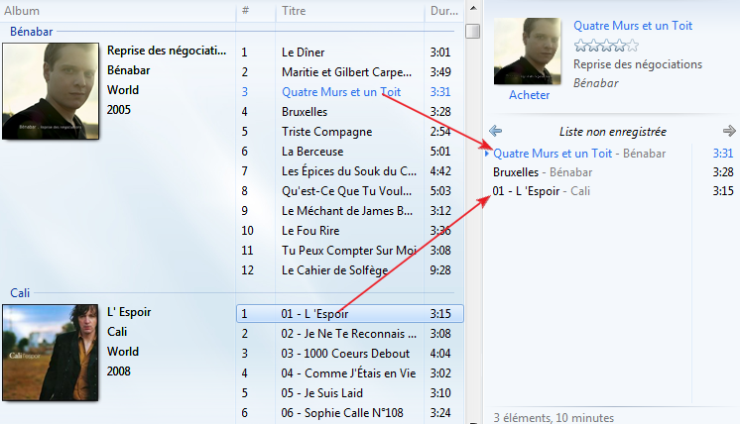Select track Les Épices du Souk du C...
The width and height of the screenshot is (740, 424).
pyautogui.click(x=350, y=171)
